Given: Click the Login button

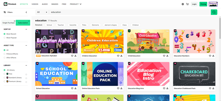Looking at the screenshot, I should (x=194, y=4).
